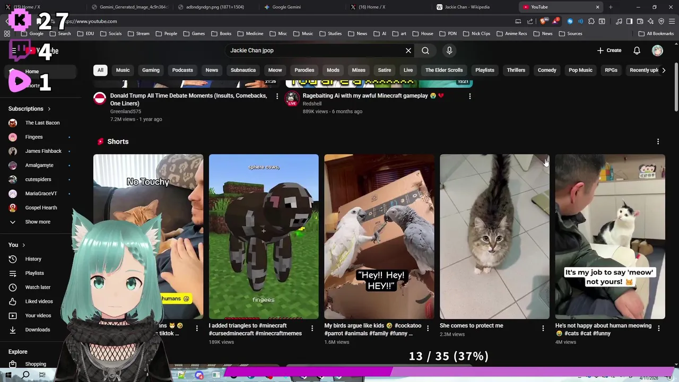Click the share page icon in address bar
This screenshot has height=382, width=679.
530,21
